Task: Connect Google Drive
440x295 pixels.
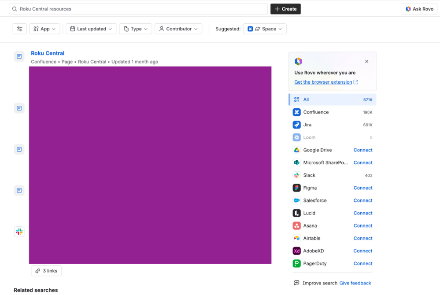Action: click(363, 150)
